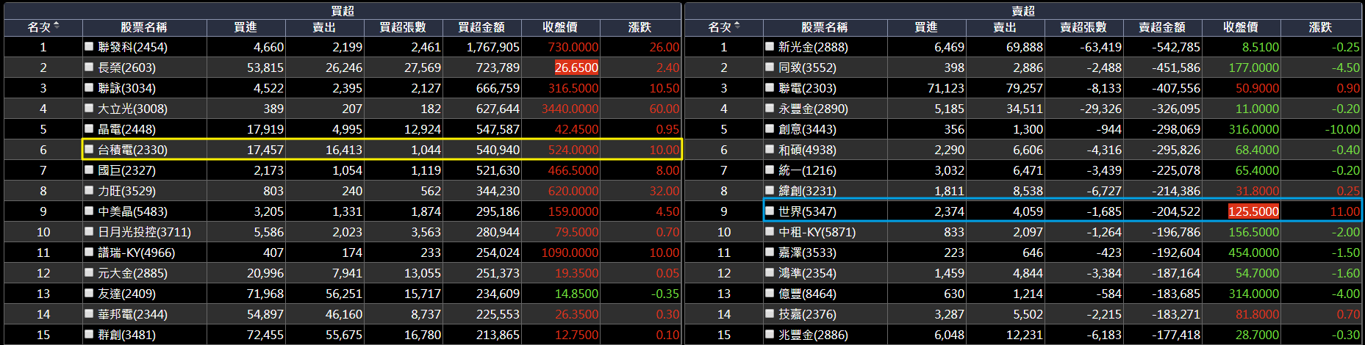The image size is (1365, 345).
Task: Tick the checkbox for 長榮(2603)
Action: coord(89,67)
